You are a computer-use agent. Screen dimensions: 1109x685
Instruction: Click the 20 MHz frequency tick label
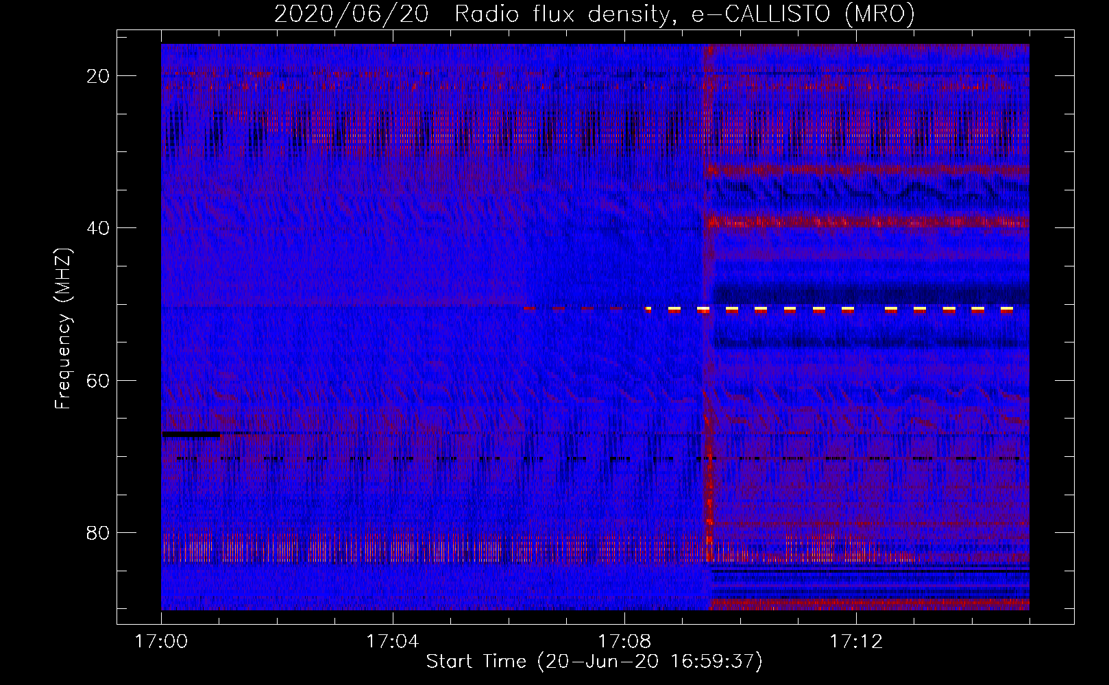click(99, 76)
